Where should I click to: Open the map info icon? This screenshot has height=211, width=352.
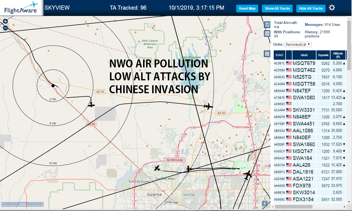265,204
